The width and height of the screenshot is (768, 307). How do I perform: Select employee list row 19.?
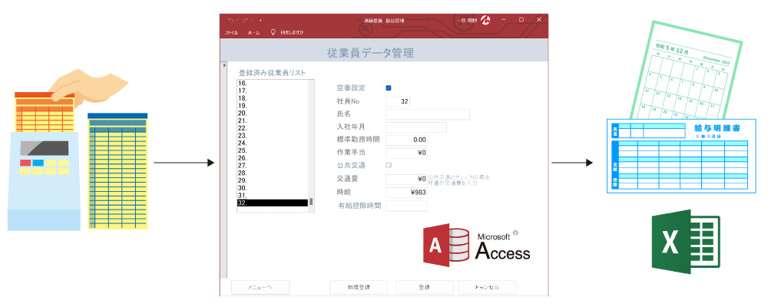pyautogui.click(x=273, y=106)
